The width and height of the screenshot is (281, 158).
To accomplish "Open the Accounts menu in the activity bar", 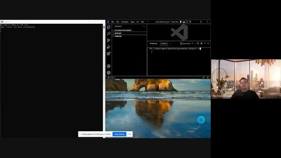I will click(x=108, y=66).
